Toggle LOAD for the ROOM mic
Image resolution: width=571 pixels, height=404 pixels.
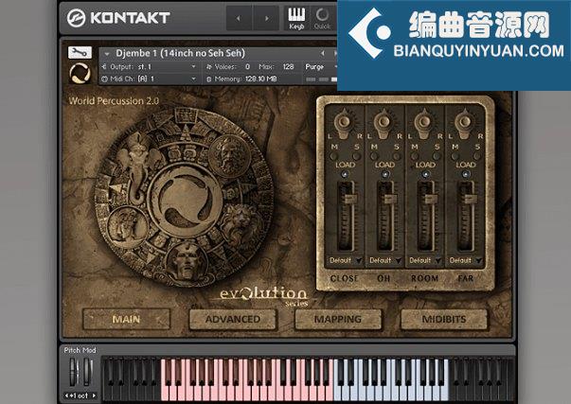(x=425, y=174)
